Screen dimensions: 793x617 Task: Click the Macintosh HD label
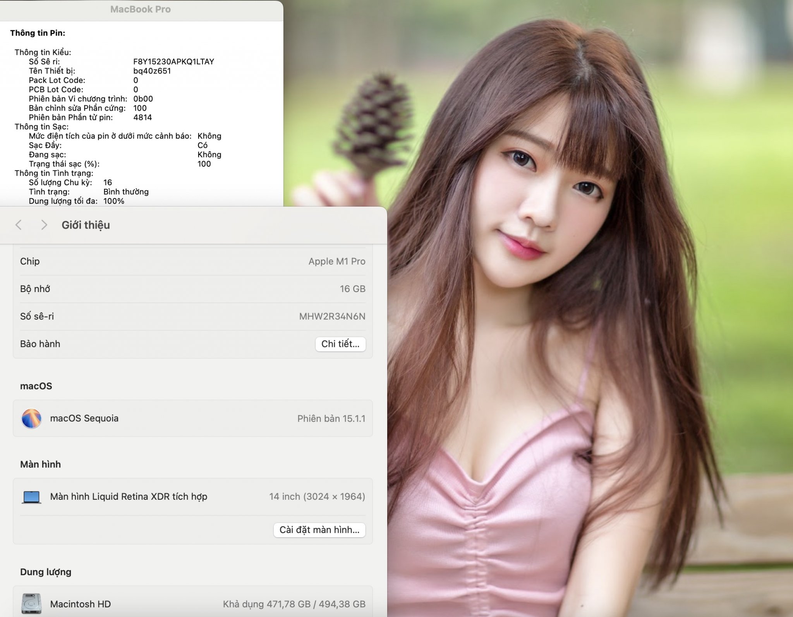click(x=80, y=604)
